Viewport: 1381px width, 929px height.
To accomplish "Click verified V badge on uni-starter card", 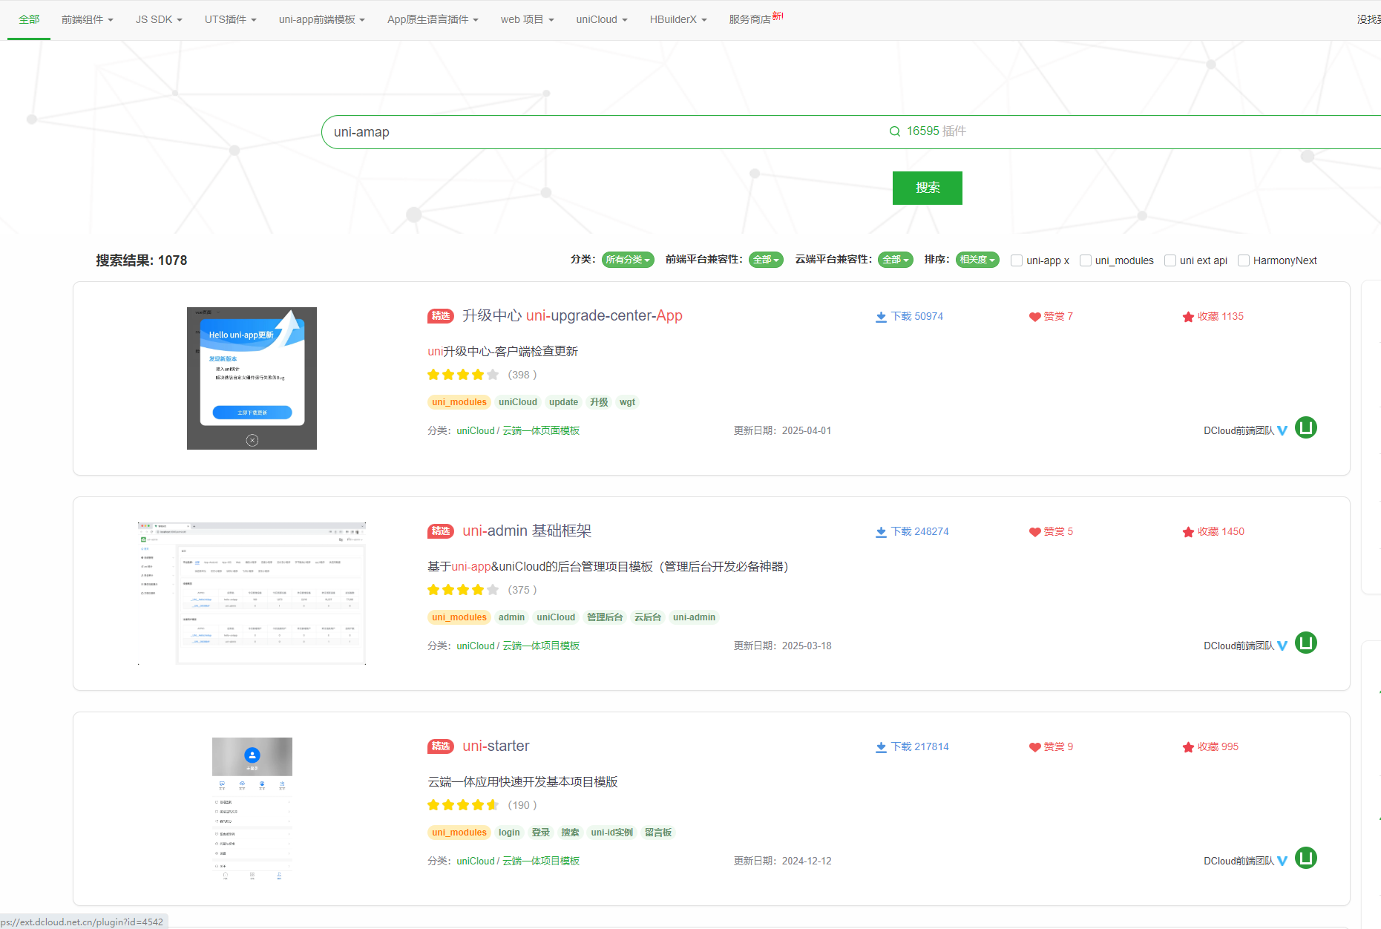I will point(1282,861).
